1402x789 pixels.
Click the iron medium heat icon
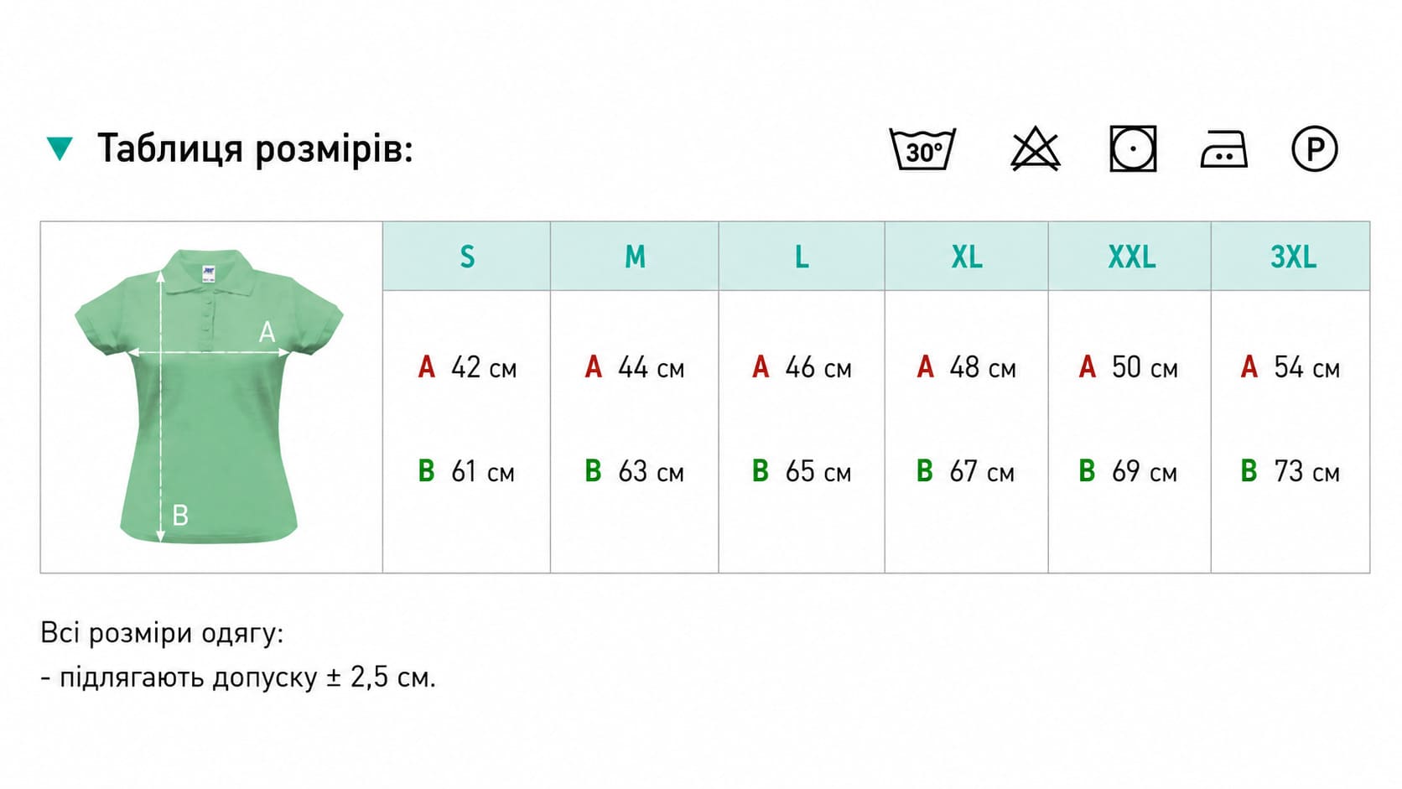(1224, 149)
